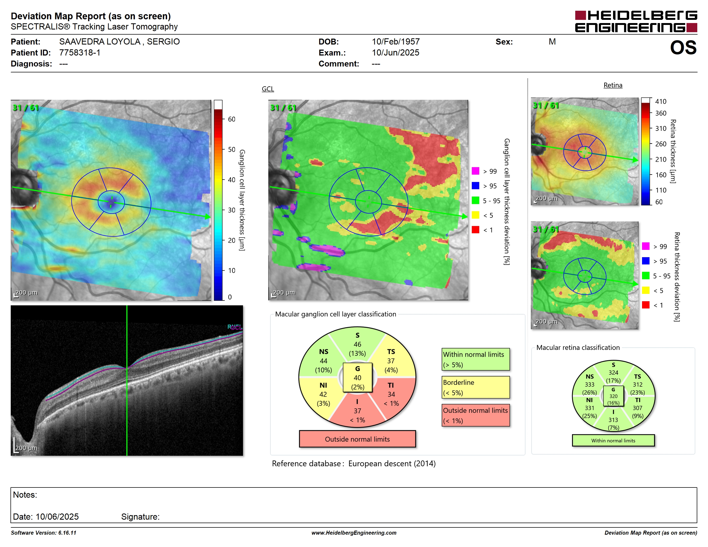The height and width of the screenshot is (547, 708).
Task: Click the NS sector 44 (10%) in GCL chart
Action: [323, 361]
